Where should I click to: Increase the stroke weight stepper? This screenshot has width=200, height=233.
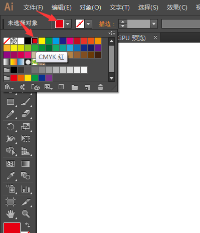click(x=123, y=22)
